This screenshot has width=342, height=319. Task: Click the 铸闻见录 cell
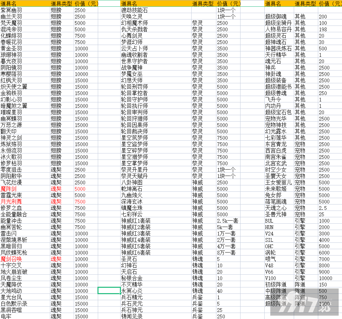click(132, 316)
